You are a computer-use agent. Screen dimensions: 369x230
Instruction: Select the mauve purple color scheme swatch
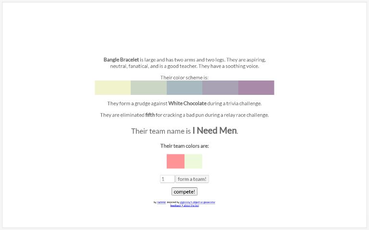click(x=256, y=88)
